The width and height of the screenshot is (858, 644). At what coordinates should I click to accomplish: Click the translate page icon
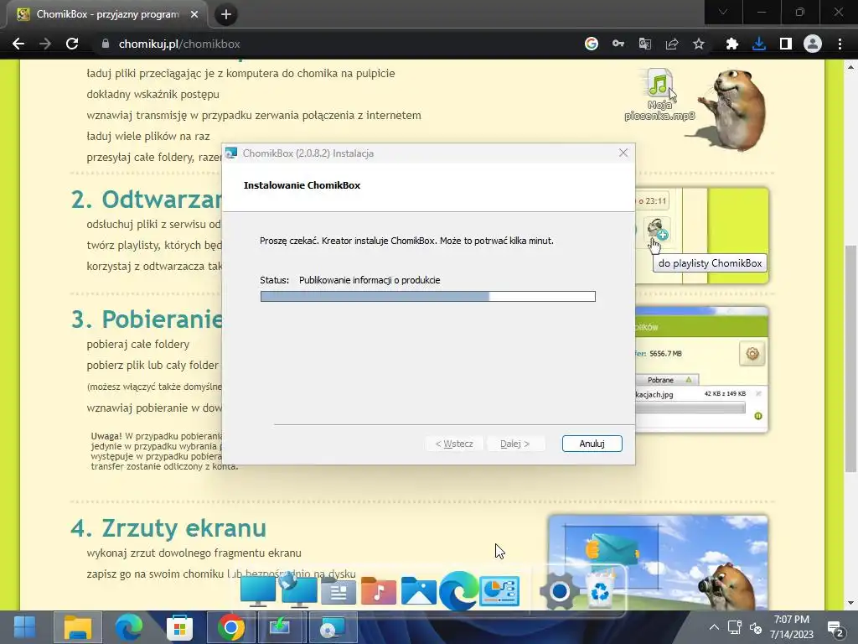point(645,44)
